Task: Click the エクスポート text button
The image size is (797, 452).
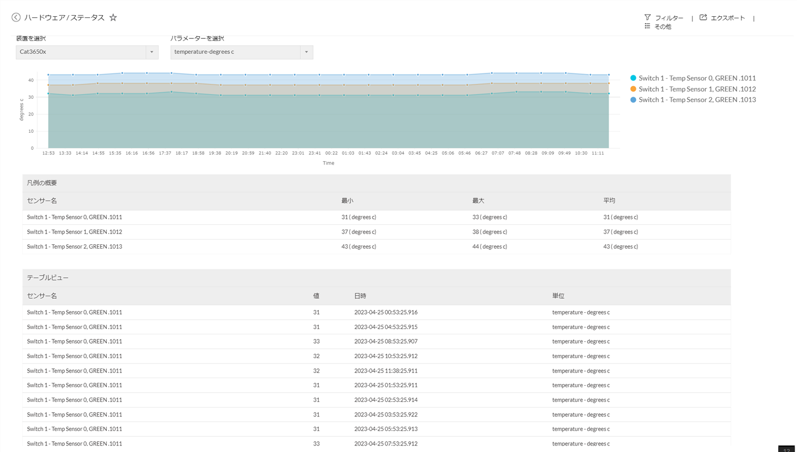Action: [727, 18]
